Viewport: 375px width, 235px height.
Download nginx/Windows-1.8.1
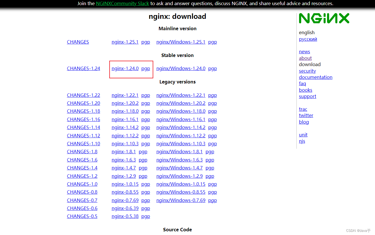180,152
